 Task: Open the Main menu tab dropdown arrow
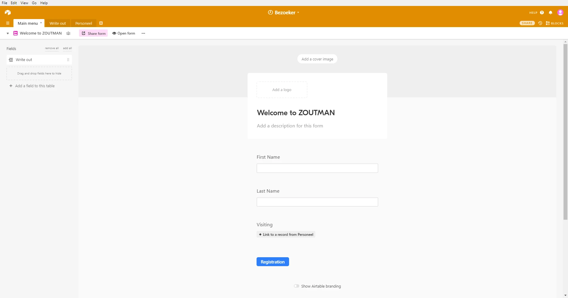coord(41,23)
